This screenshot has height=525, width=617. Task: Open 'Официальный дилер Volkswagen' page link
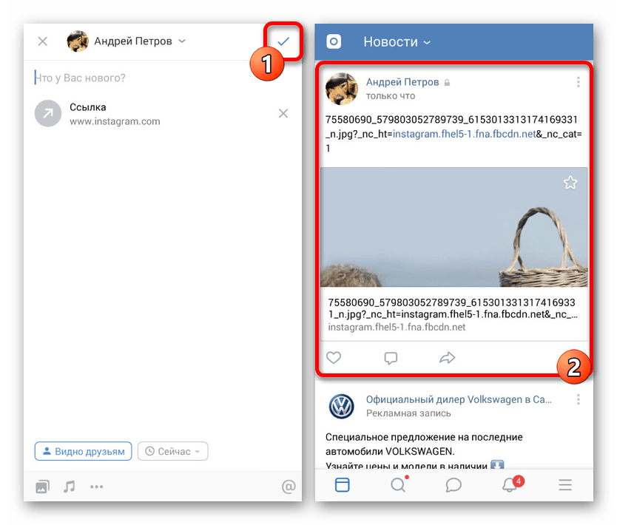coord(459,399)
